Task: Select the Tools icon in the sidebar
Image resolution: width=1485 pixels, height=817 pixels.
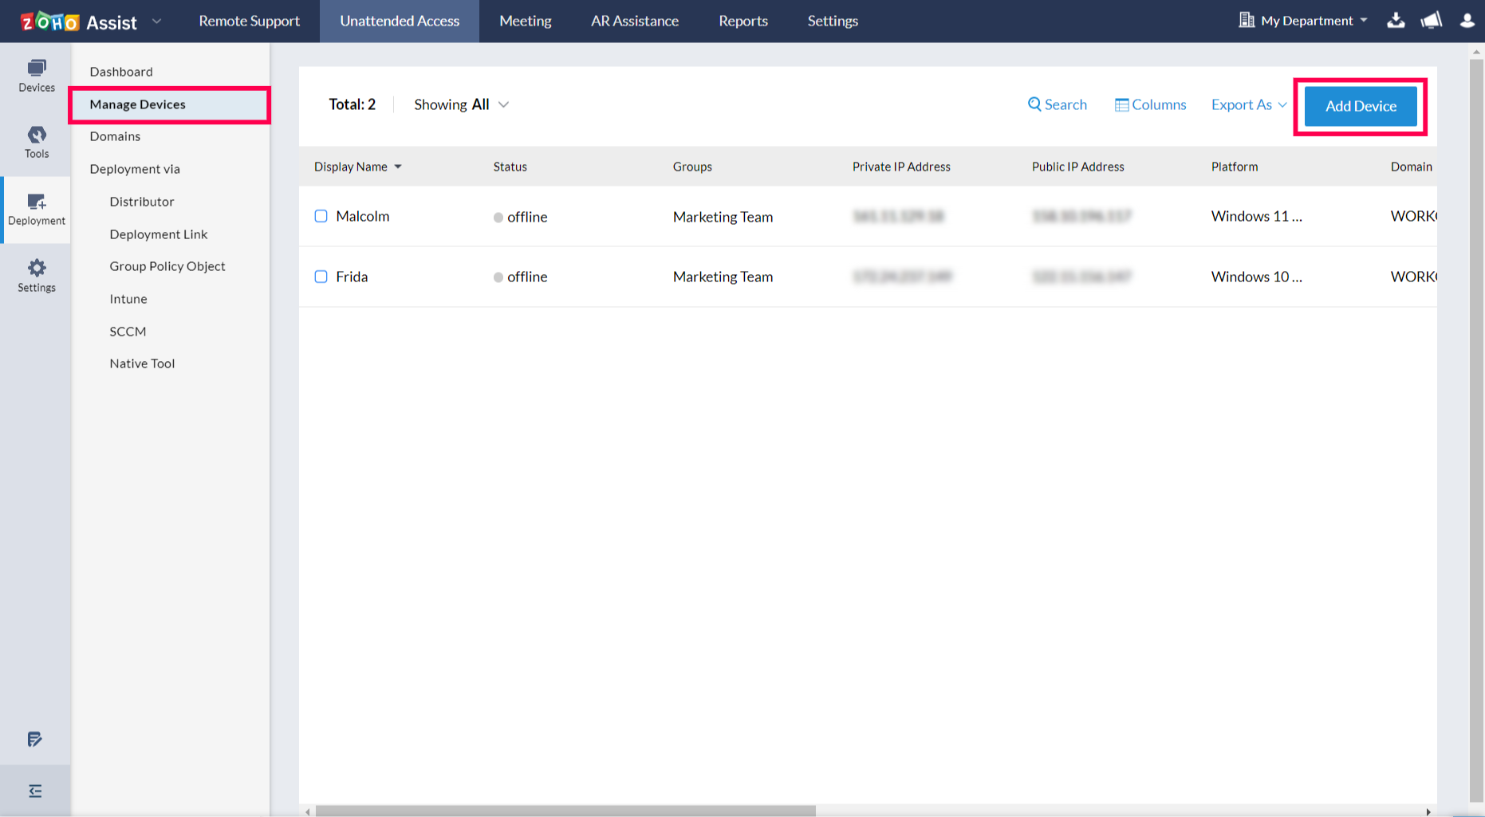Action: [x=36, y=141]
